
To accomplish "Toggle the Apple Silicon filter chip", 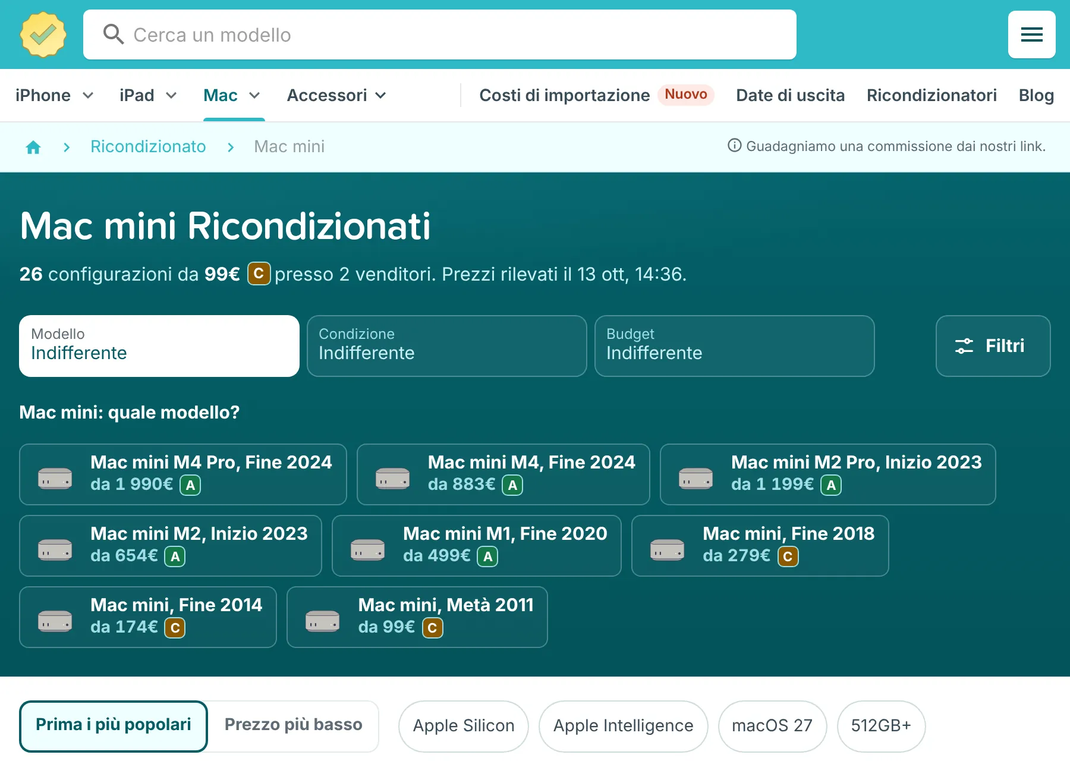I will click(464, 726).
